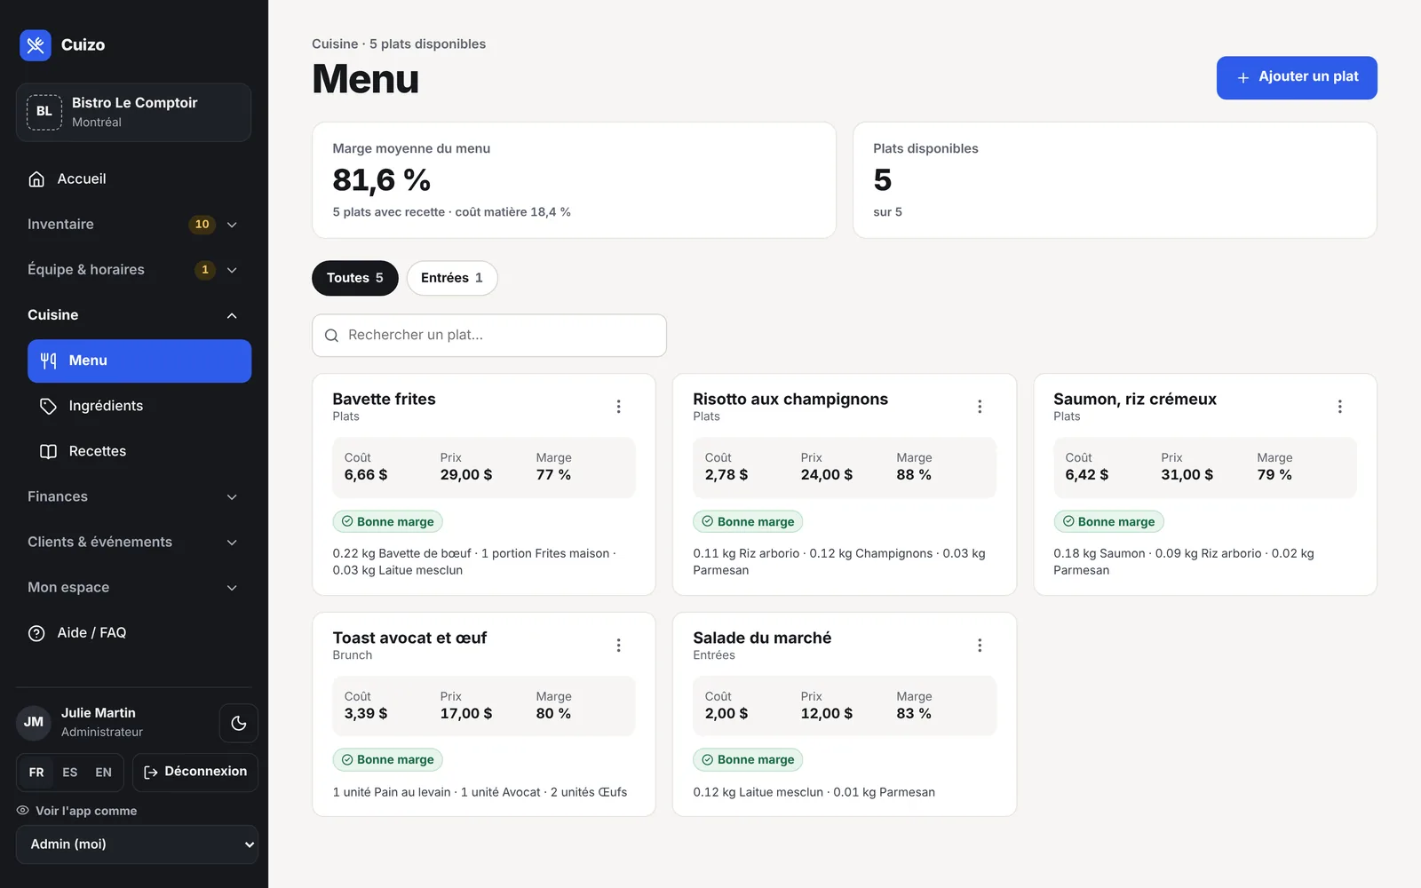Click the Recettes book icon

click(49, 451)
